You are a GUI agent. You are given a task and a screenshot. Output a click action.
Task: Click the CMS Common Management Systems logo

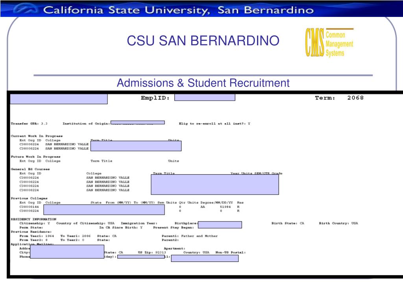pyautogui.click(x=329, y=42)
